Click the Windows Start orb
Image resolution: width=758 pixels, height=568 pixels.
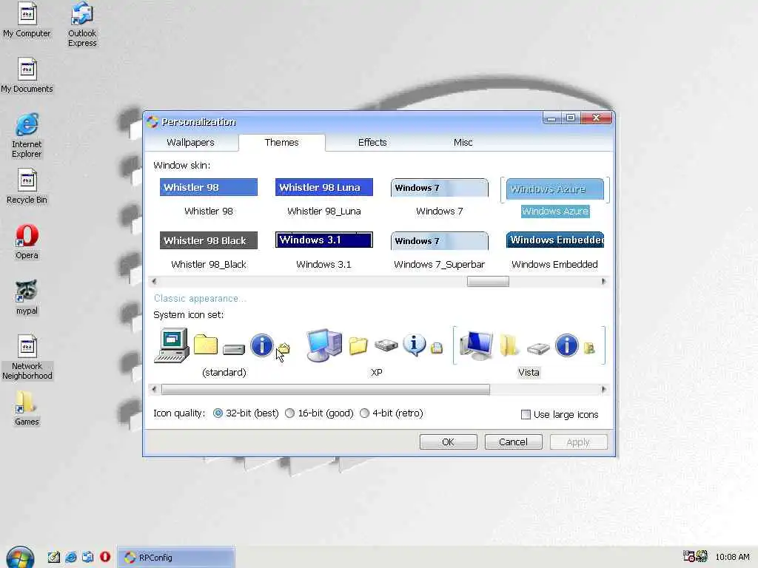[20, 558]
